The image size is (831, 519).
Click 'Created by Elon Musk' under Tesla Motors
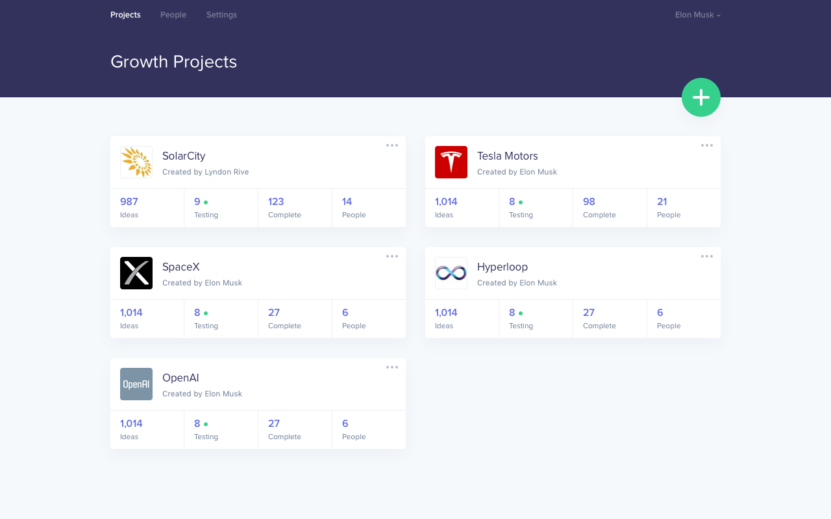tap(517, 172)
